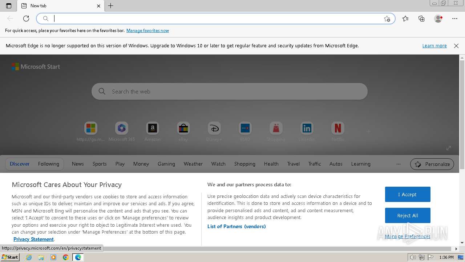Add a new quick link site
Image resolution: width=465 pixels, height=262 pixels.
coord(368,131)
